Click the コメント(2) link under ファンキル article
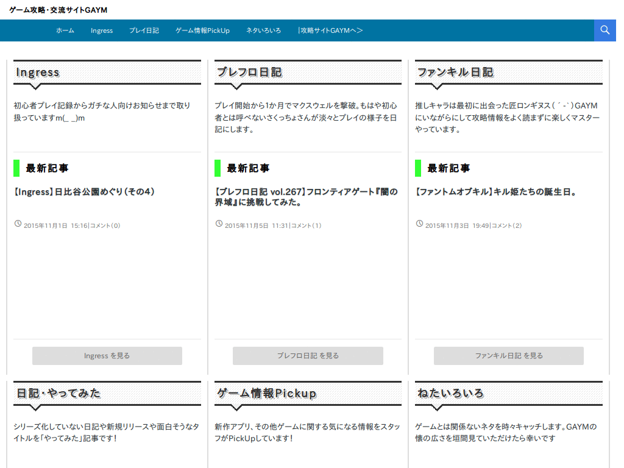Image resolution: width=624 pixels, height=468 pixels. coord(507,225)
